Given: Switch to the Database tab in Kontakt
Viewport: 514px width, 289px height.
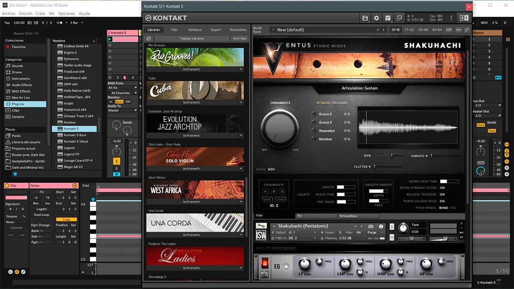Looking at the screenshot, I should (195, 30).
